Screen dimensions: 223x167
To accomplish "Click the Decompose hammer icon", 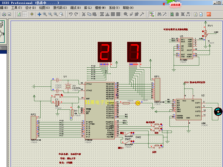I will (x=142, y=14).
